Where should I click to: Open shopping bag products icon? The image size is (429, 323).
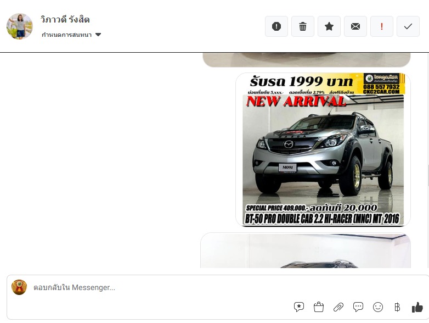[319, 307]
